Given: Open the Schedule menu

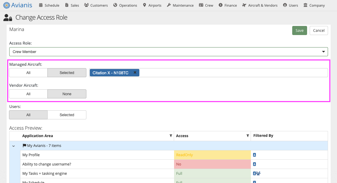Looking at the screenshot, I should [49, 5].
